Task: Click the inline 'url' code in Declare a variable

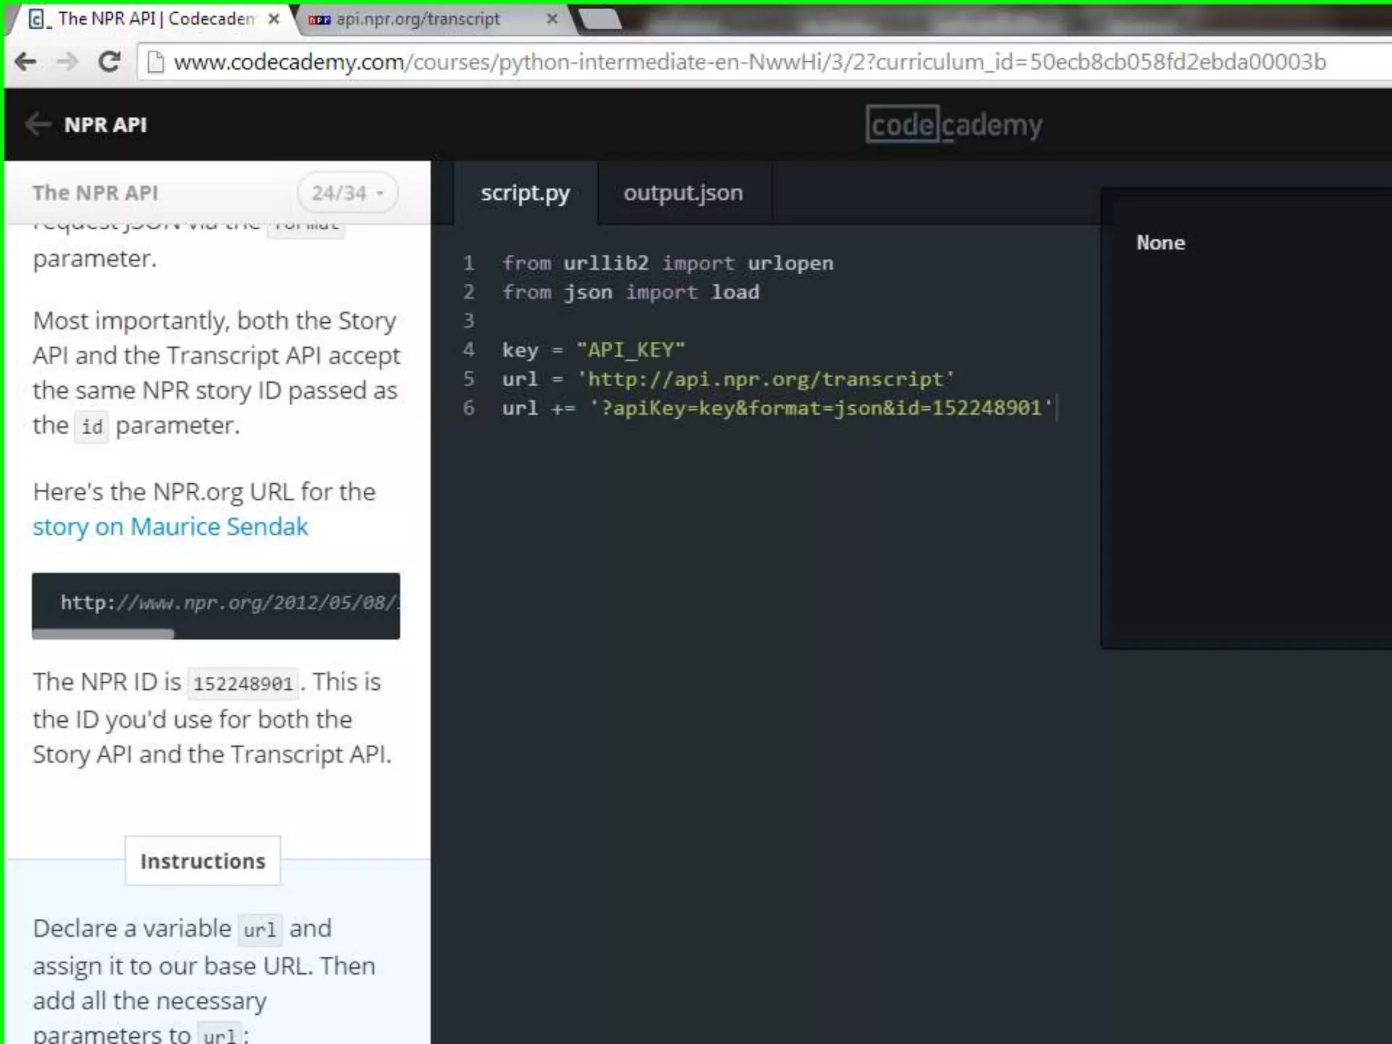Action: point(260,930)
